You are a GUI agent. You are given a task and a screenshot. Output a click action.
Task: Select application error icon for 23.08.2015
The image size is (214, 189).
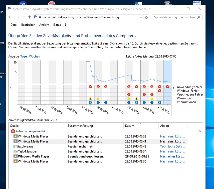click(x=129, y=87)
